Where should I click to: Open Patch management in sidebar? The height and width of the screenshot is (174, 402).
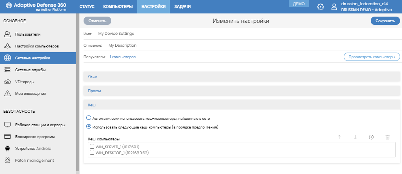coord(34,161)
